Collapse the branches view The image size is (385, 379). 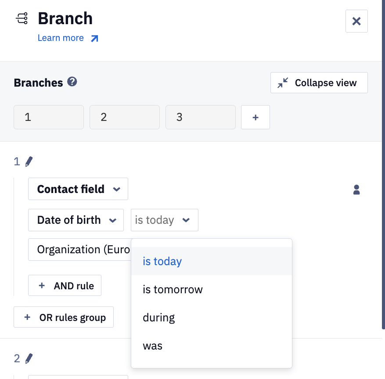point(319,83)
